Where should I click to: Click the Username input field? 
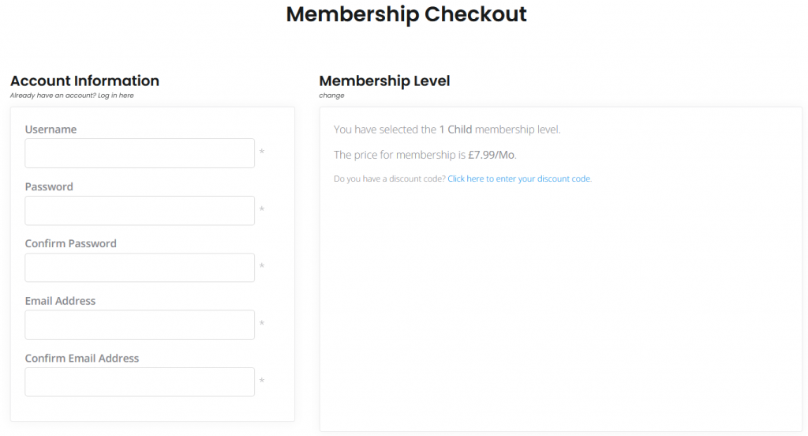coord(140,153)
